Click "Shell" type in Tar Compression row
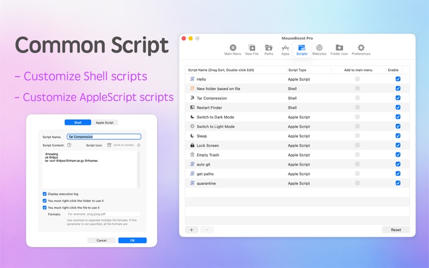The height and width of the screenshot is (268, 429). click(292, 98)
